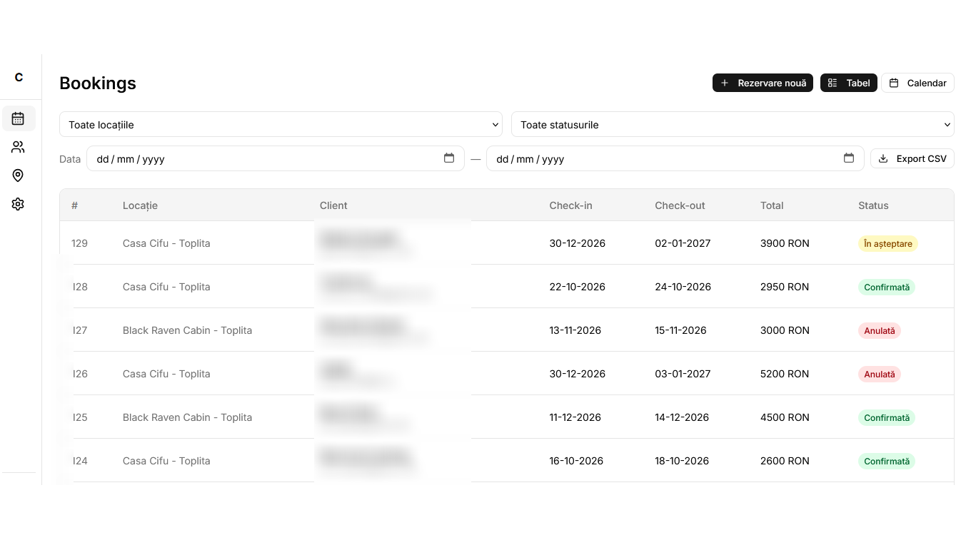Click Confirmată badge on the 4500 RON row
The image size is (961, 540).
(x=887, y=417)
